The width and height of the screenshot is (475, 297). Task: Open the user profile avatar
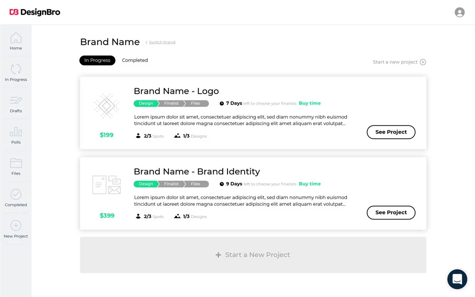tap(459, 12)
